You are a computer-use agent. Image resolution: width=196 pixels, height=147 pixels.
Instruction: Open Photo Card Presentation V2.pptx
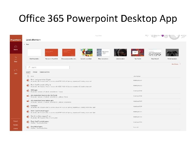(103, 86)
